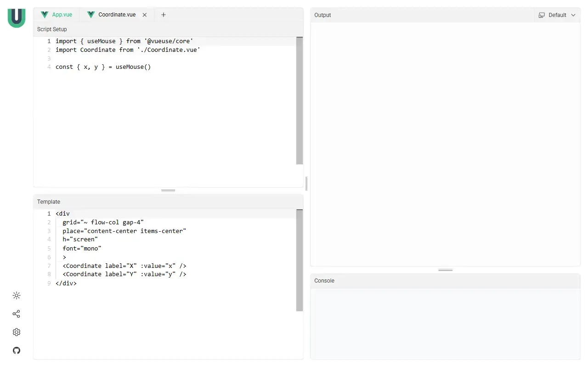Click the line importing useMouse from '@vueuse/core'
The height and width of the screenshot is (367, 588).
coord(124,41)
